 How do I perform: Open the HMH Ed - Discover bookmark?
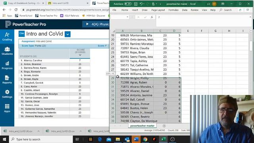pyautogui.click(x=94, y=15)
